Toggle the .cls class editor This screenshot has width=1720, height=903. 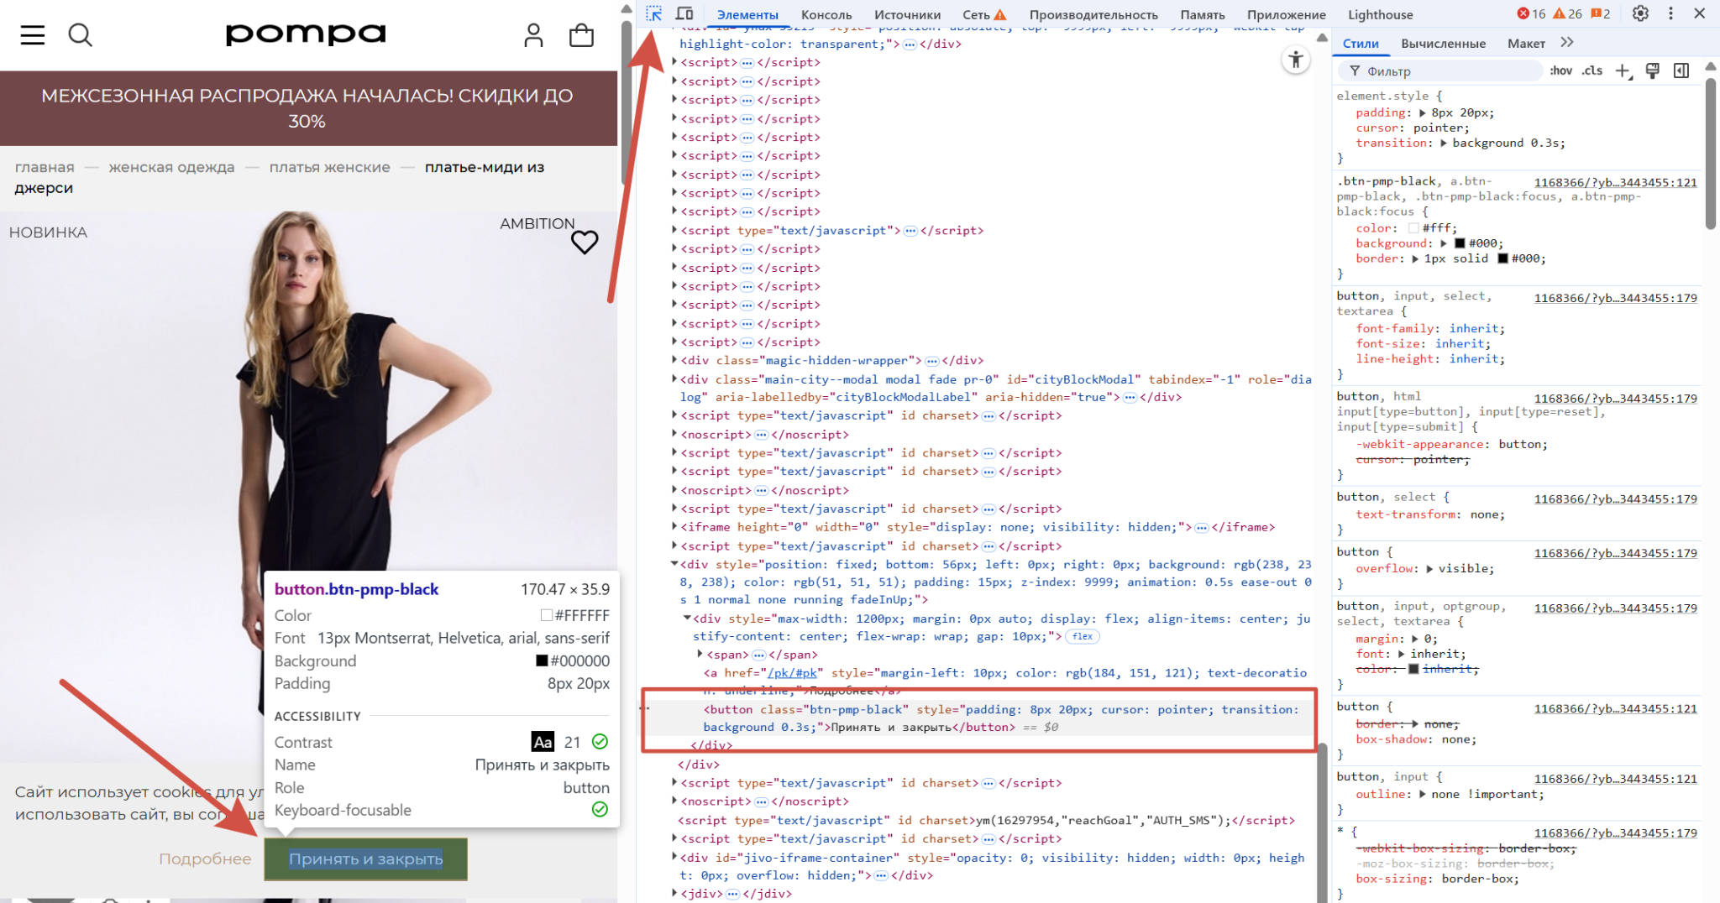[x=1592, y=71]
